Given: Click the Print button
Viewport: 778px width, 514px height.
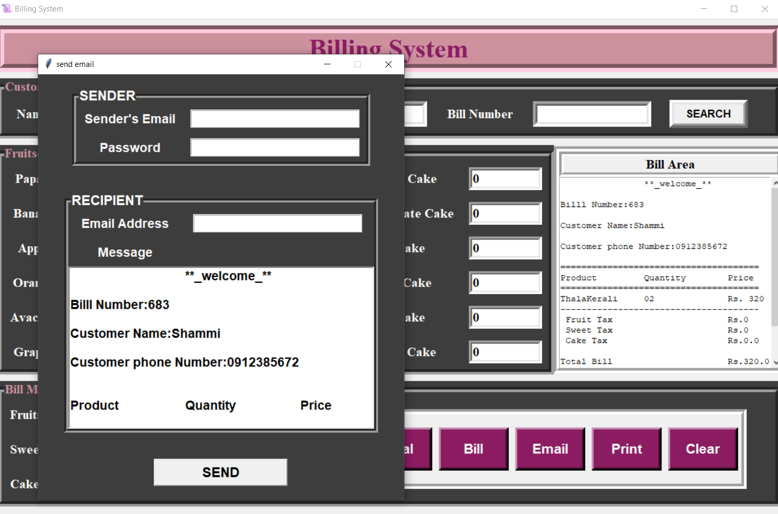Looking at the screenshot, I should click(x=626, y=449).
